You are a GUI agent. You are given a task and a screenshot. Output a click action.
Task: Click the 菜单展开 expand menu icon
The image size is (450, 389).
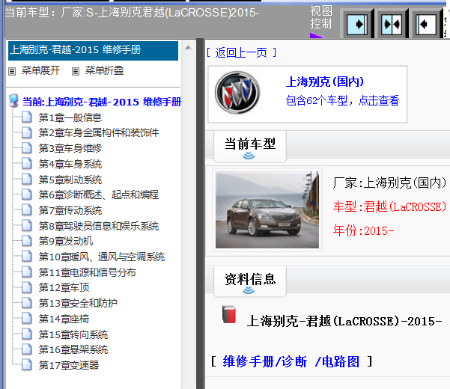point(12,71)
